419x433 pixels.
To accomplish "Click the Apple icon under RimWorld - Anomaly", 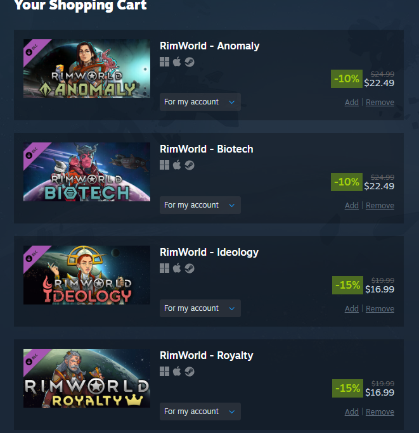I will (x=177, y=61).
